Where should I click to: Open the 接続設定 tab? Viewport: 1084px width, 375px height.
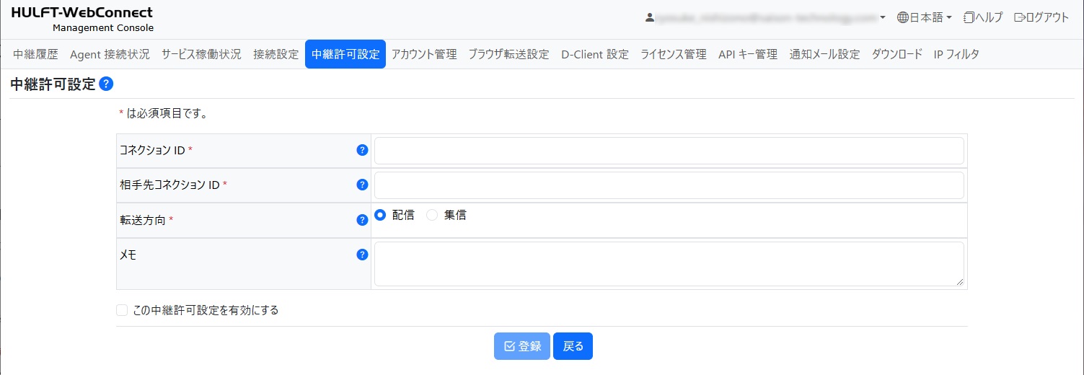(276, 54)
